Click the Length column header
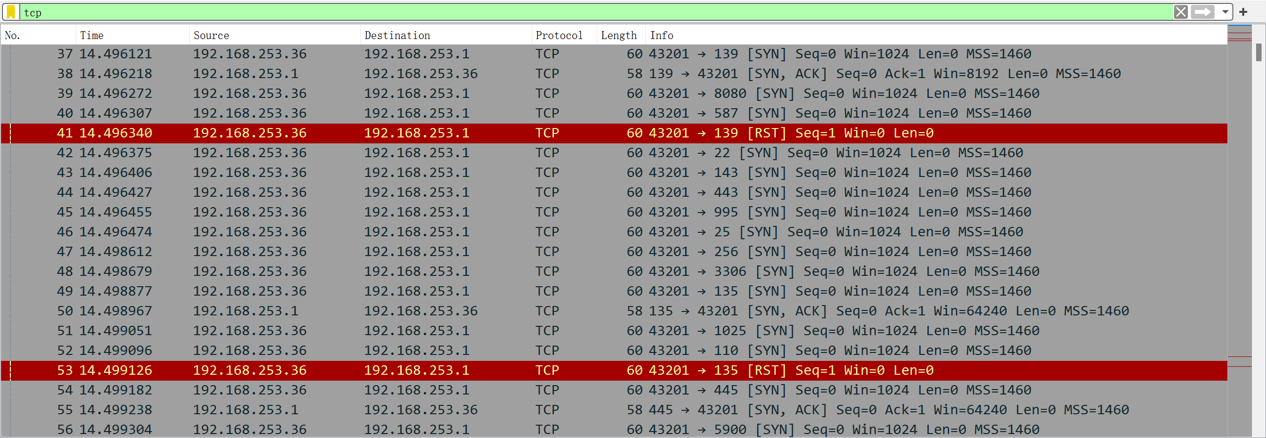This screenshot has width=1266, height=438. pos(620,35)
